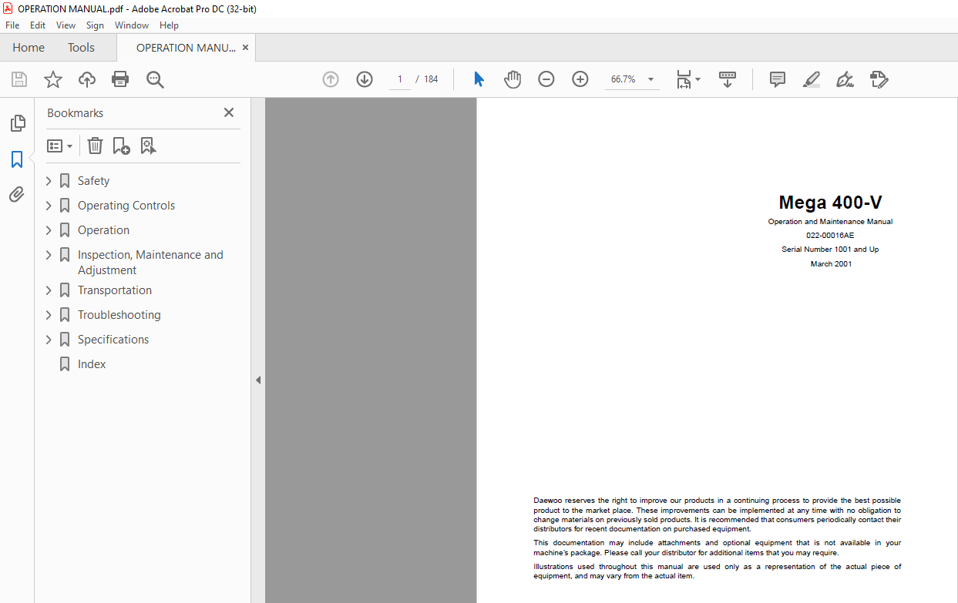
Task: Click the Operation and Maintenance Manual subtitle
Action: [830, 222]
